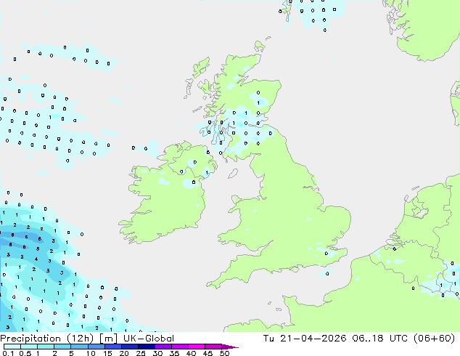Click the "UTC" label
Screen dimensions: 460x356
(x=398, y=339)
